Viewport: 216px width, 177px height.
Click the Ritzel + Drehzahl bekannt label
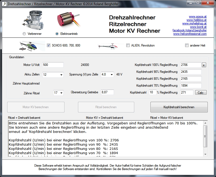click(x=24, y=118)
